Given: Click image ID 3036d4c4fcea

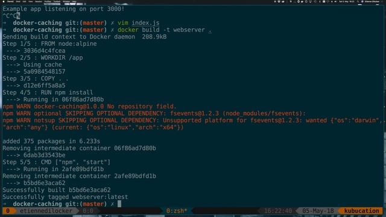Looking at the screenshot, I should [x=44, y=51].
